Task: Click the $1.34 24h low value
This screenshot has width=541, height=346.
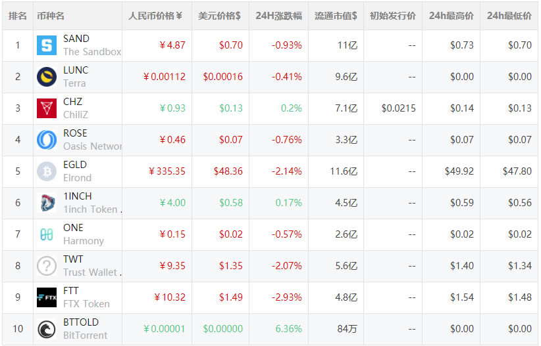Action: 520,266
